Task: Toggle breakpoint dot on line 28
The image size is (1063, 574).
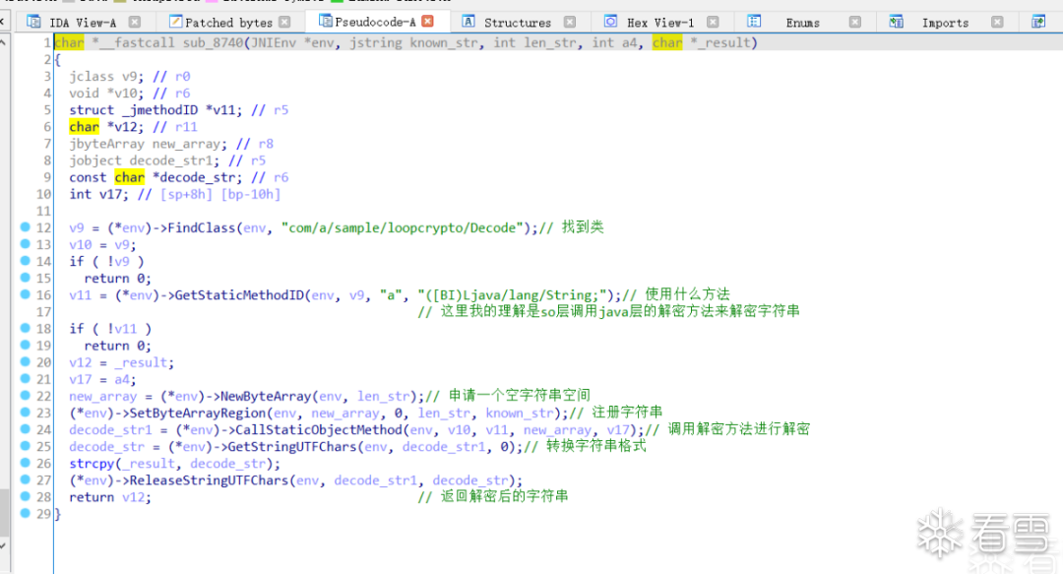Action: click(25, 496)
